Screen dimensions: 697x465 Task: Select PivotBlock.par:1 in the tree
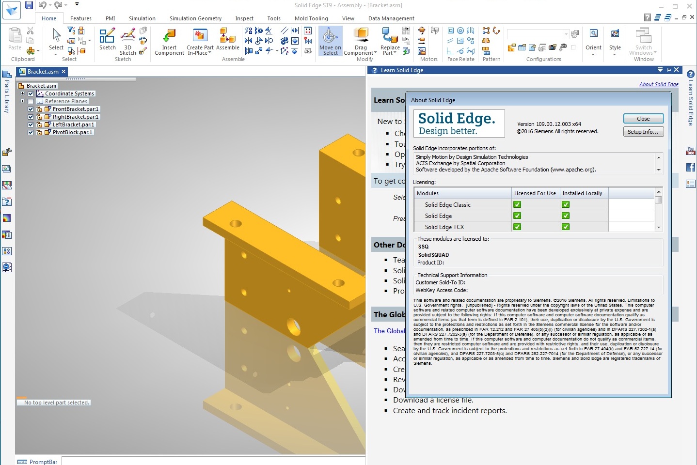click(x=72, y=132)
